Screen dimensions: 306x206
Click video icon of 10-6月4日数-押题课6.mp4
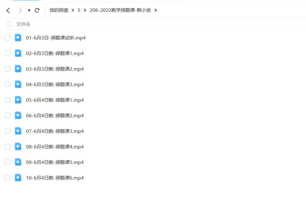click(18, 178)
